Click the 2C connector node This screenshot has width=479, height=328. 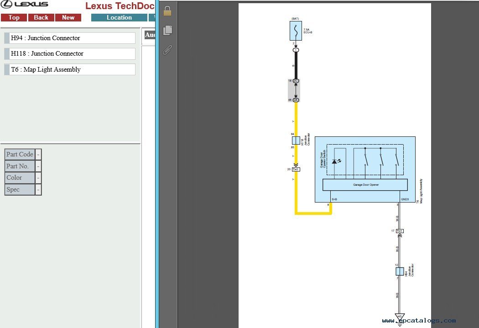(296, 81)
